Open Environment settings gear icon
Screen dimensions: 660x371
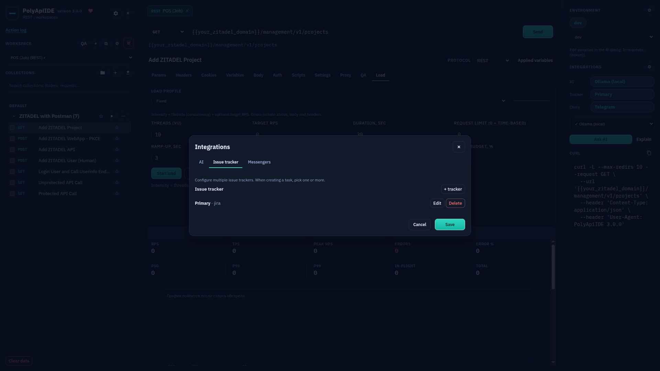click(x=649, y=10)
